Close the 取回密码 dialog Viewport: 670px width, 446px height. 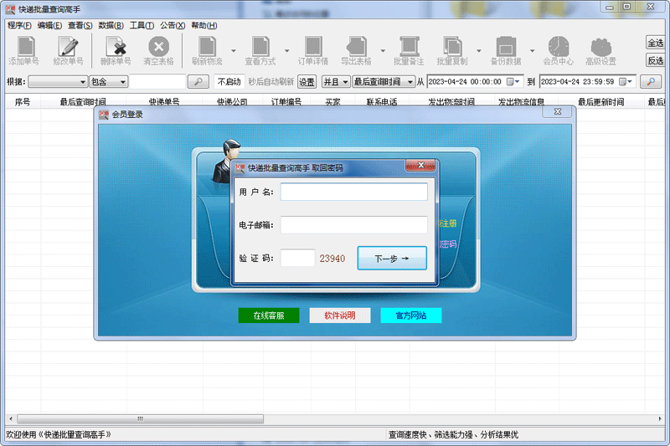[420, 165]
